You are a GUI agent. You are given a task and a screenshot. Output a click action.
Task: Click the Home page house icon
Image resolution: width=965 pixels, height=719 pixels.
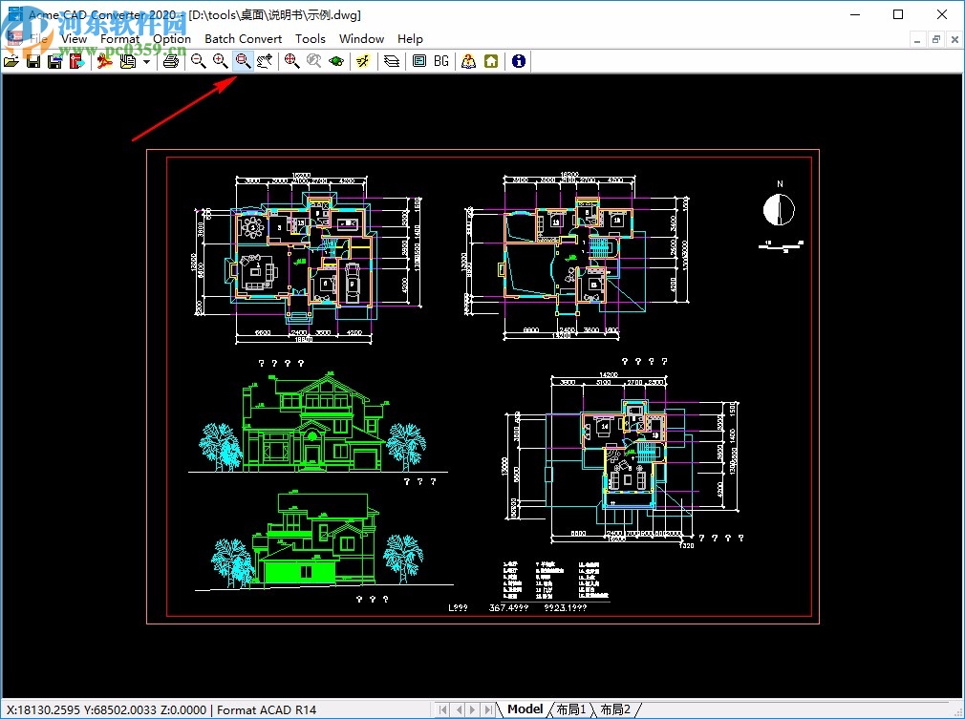[491, 61]
